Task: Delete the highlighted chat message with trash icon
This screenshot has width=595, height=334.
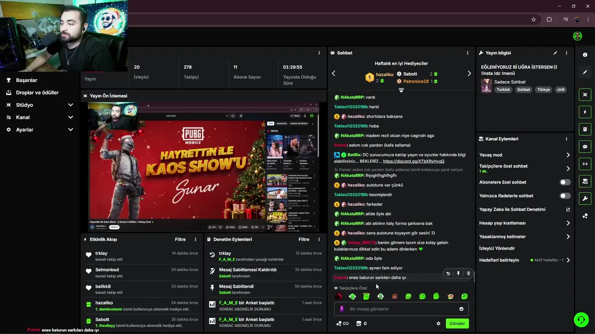Action: tap(468, 274)
